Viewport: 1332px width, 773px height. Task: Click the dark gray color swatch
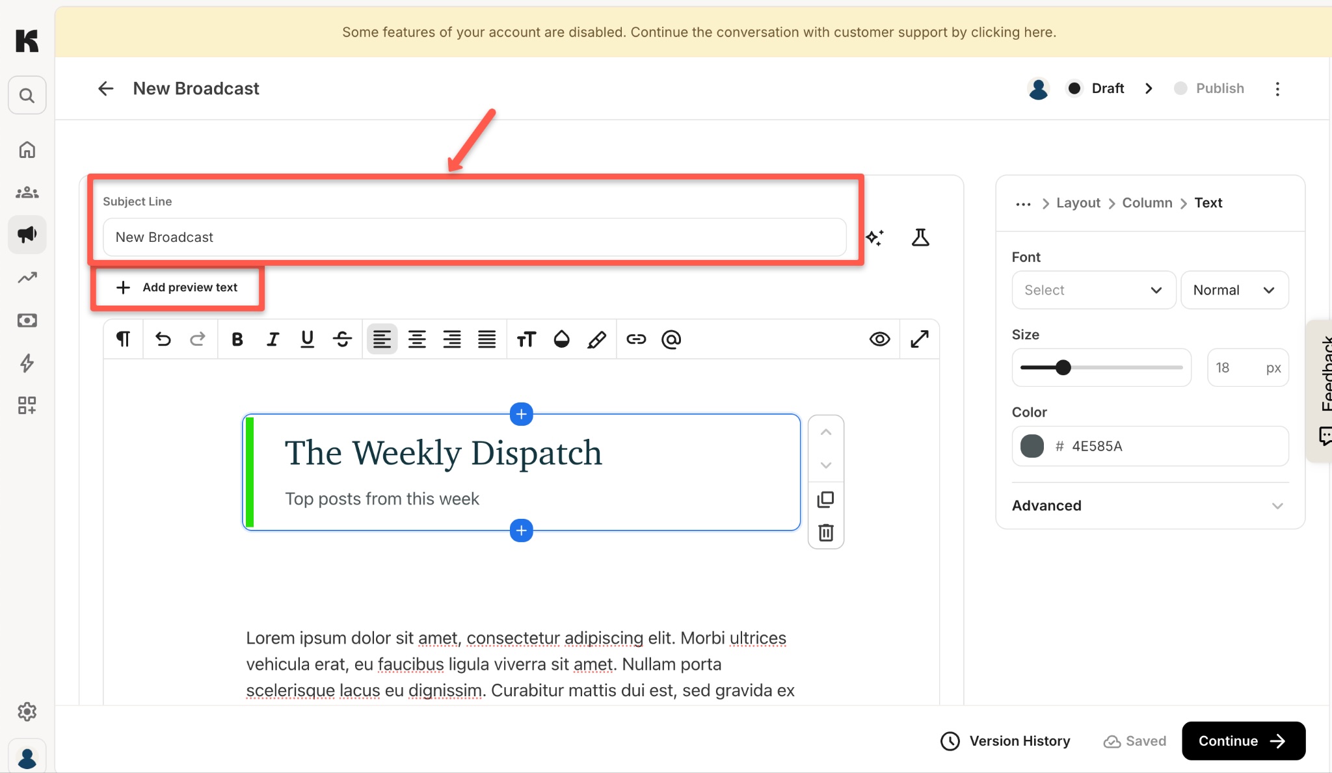1032,446
